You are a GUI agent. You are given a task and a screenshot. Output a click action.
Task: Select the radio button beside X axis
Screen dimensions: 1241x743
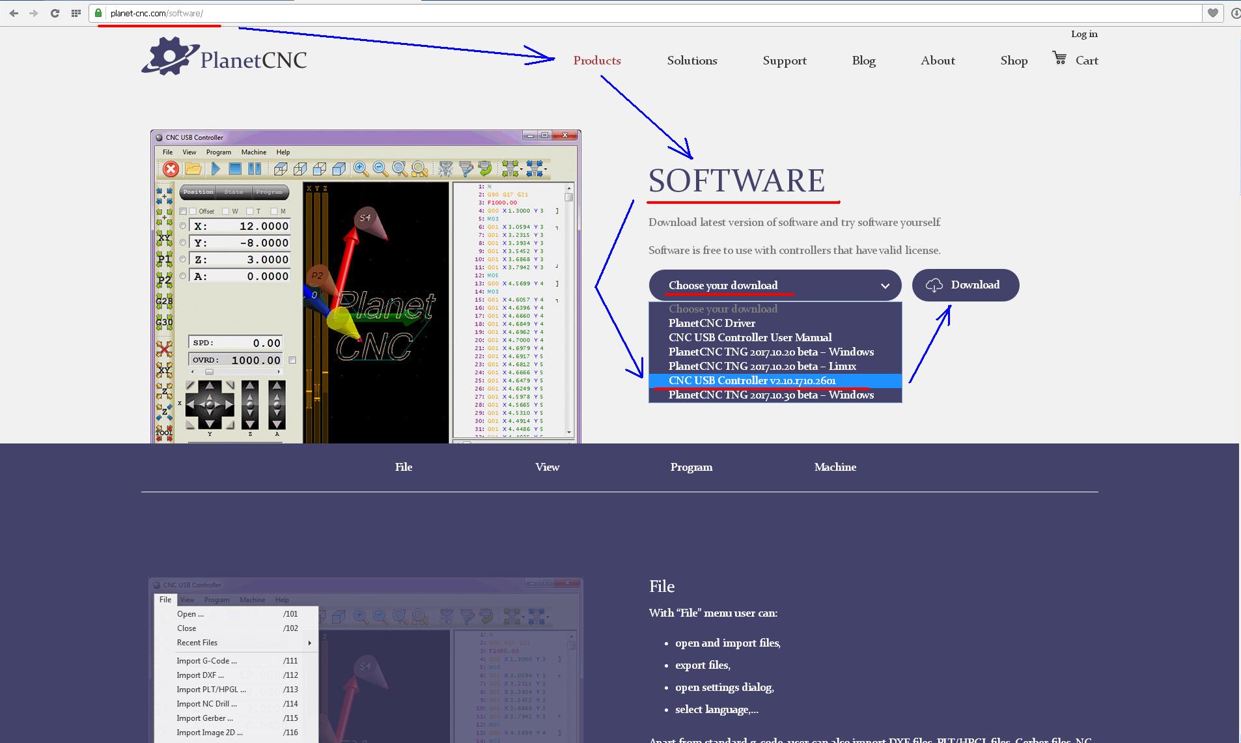coord(183,226)
